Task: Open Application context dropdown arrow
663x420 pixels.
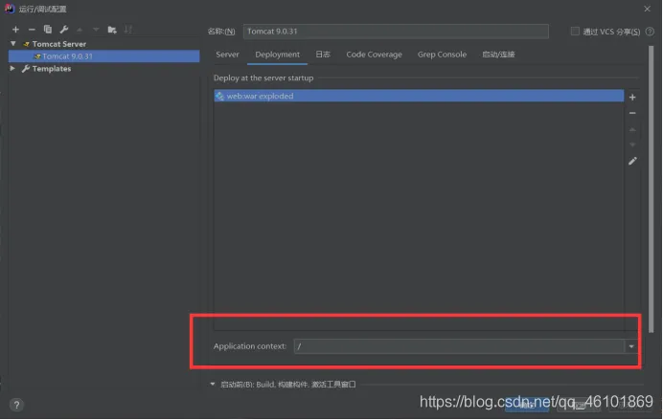Action: coord(630,346)
